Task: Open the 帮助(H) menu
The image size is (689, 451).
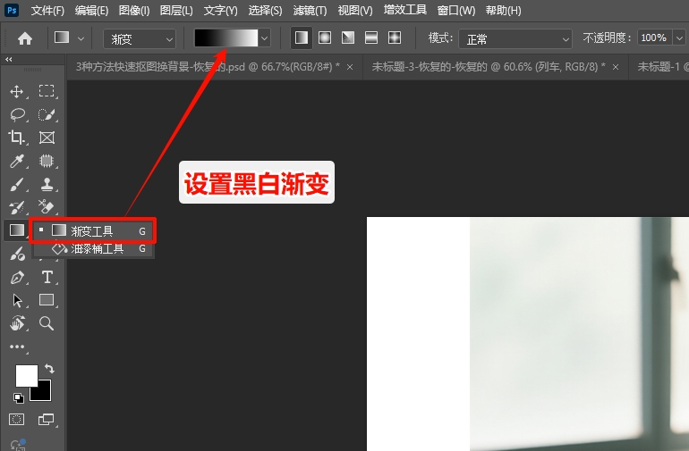Action: tap(504, 10)
